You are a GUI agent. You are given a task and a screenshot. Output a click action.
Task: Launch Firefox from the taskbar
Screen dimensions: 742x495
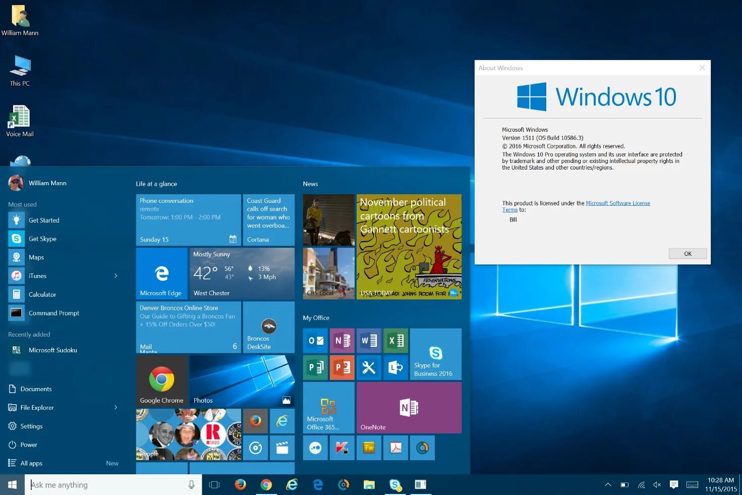pos(240,484)
